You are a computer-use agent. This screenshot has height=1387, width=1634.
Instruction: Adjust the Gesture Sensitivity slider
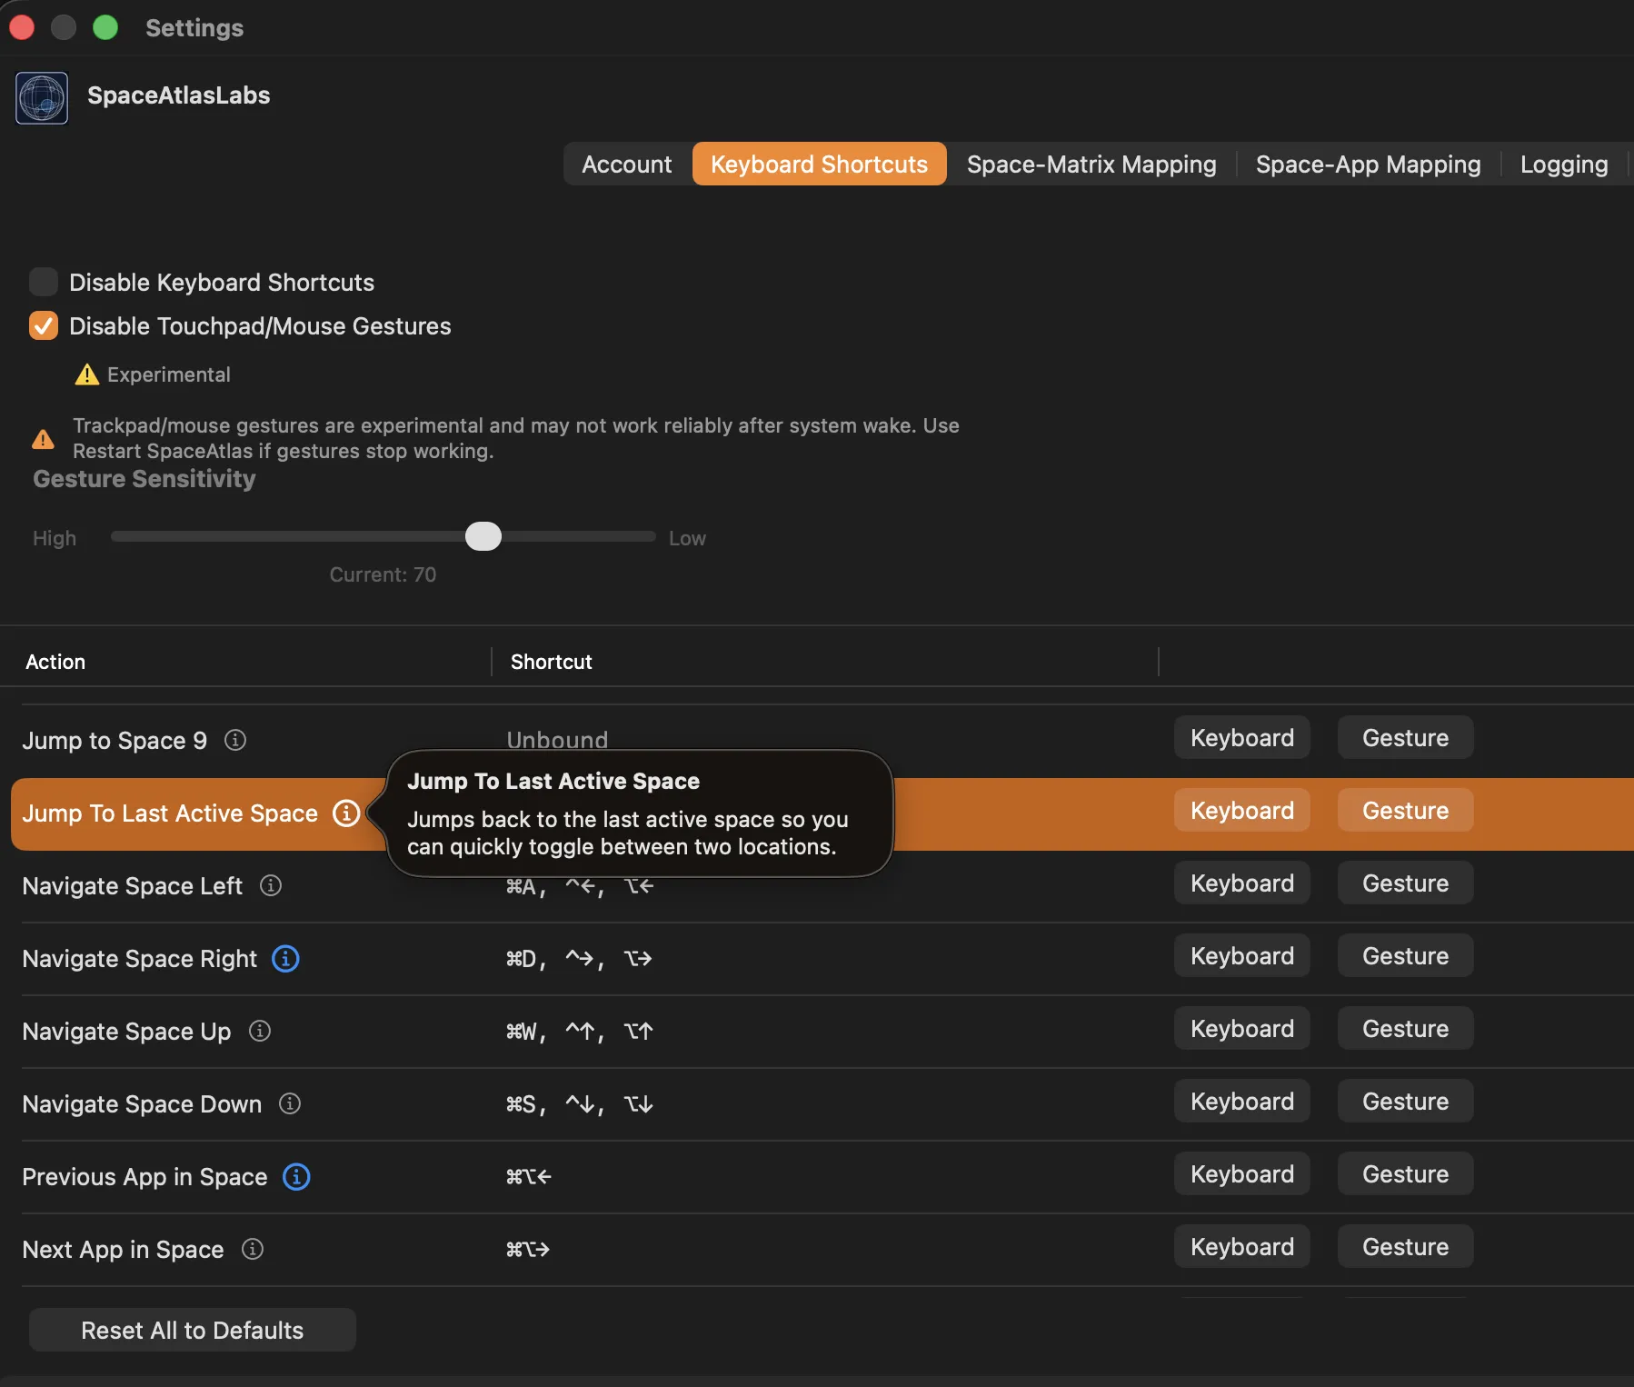483,536
